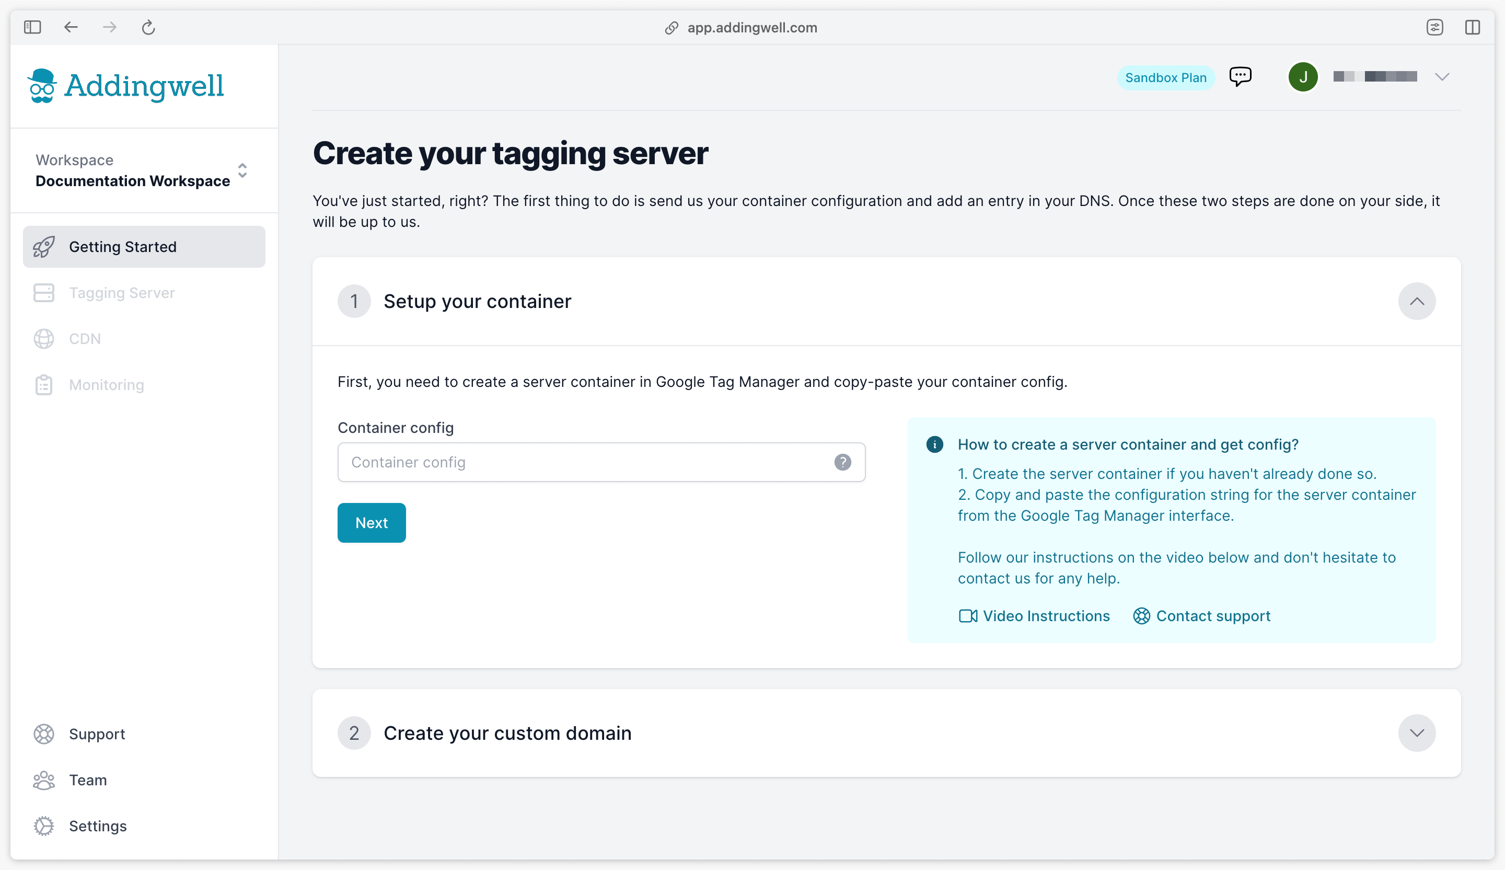Expand the Create your custom domain section
1505x870 pixels.
1417,732
